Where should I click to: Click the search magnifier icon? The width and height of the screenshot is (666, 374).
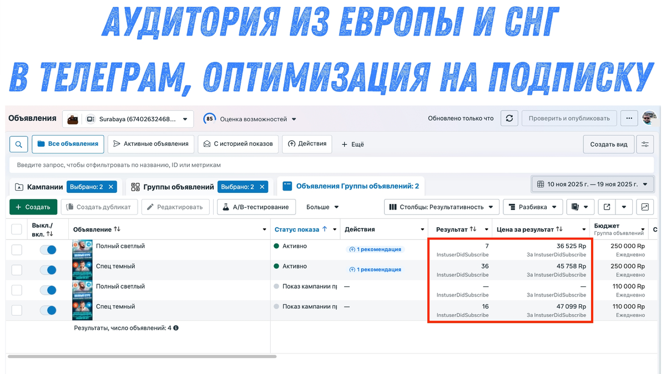pos(19,144)
